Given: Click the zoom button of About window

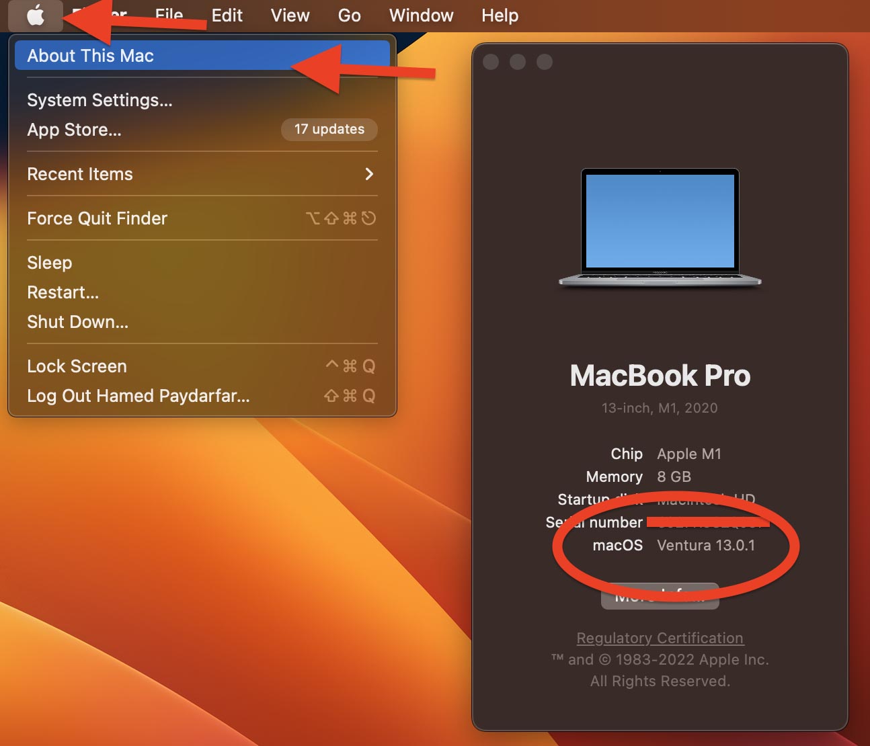Looking at the screenshot, I should 545,62.
